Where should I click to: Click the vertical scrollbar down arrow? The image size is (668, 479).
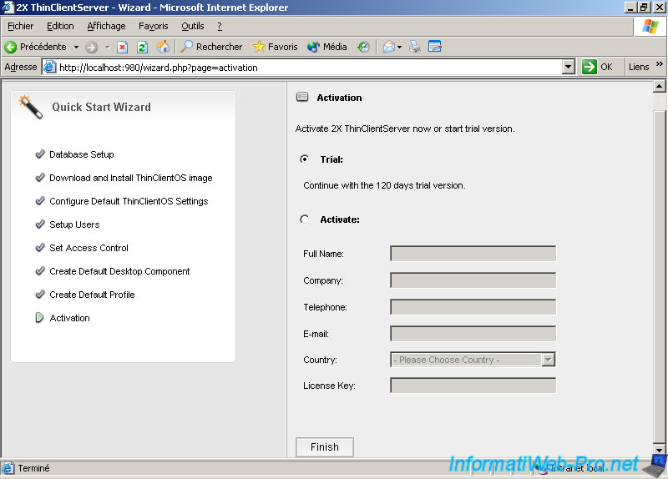click(659, 453)
